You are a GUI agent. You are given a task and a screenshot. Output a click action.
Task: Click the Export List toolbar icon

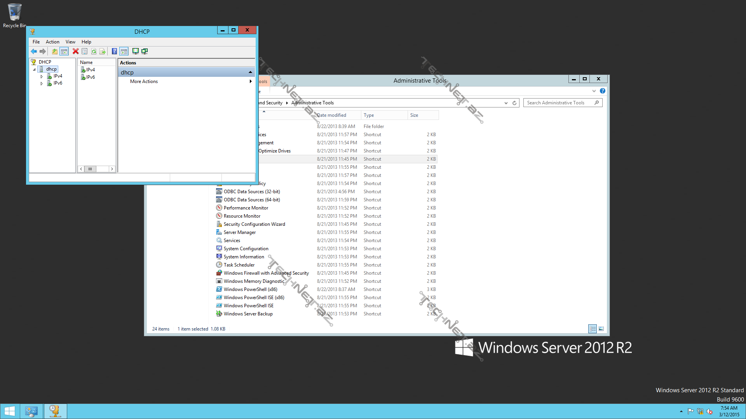[103, 51]
